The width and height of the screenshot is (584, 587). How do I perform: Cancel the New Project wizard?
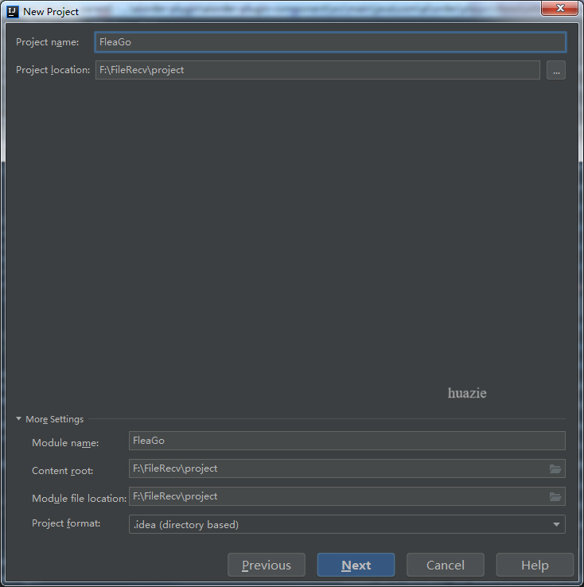point(446,565)
